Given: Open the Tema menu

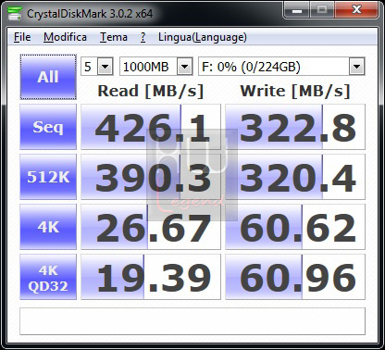Looking at the screenshot, I should tap(114, 37).
